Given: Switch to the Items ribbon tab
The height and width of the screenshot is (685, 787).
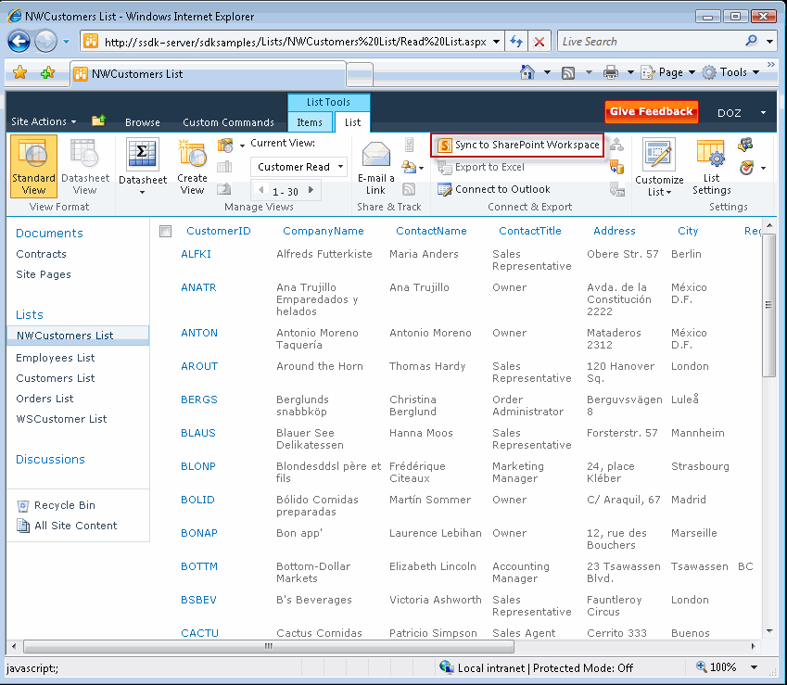Looking at the screenshot, I should click(x=310, y=122).
